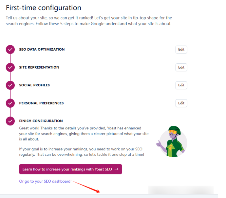
Task: Click the Site Representation step checkmark
Action: (x=10, y=67)
